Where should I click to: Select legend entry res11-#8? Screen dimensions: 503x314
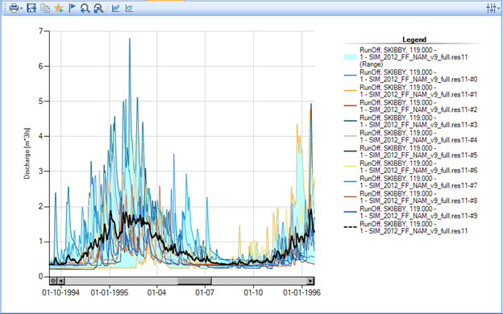pyautogui.click(x=410, y=197)
